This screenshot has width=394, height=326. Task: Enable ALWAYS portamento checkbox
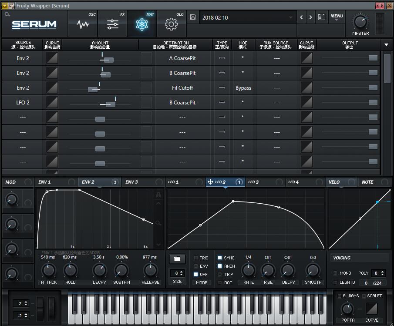340,296
